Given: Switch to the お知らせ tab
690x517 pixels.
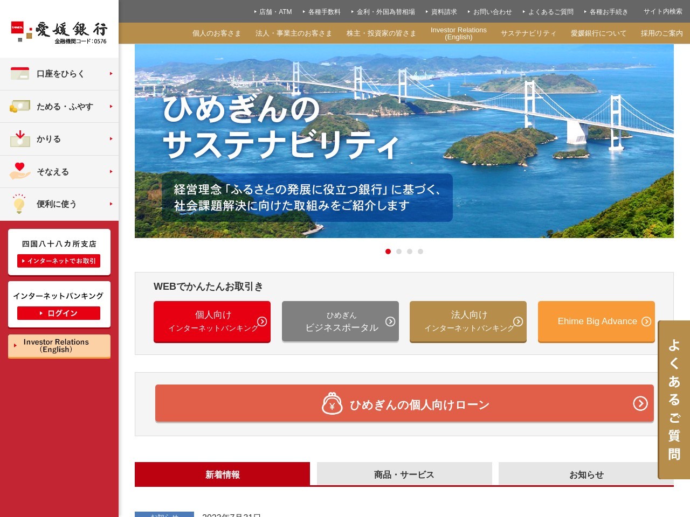Looking at the screenshot, I should coord(586,474).
